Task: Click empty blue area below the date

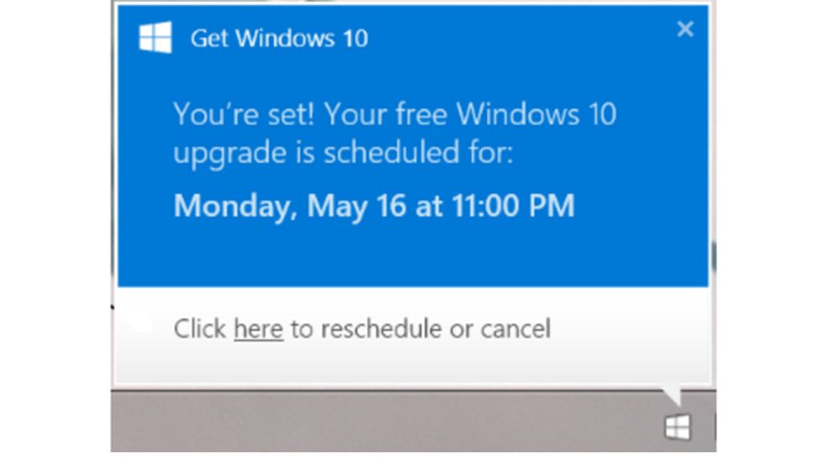Action: tap(413, 255)
